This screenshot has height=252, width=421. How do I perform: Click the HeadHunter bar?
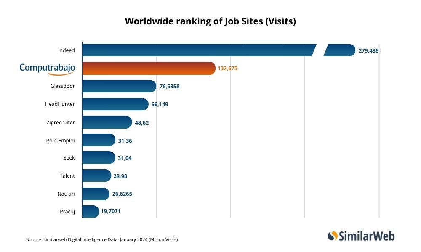coord(115,104)
